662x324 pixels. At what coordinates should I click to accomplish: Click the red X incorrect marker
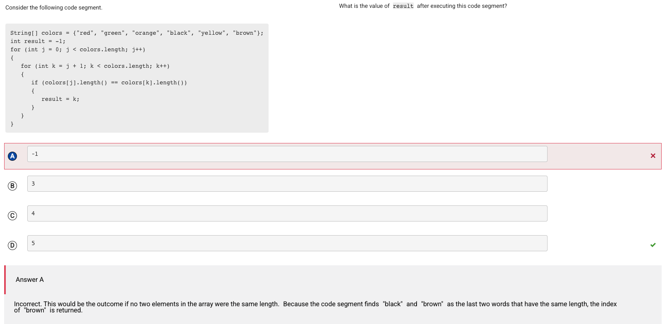[653, 156]
